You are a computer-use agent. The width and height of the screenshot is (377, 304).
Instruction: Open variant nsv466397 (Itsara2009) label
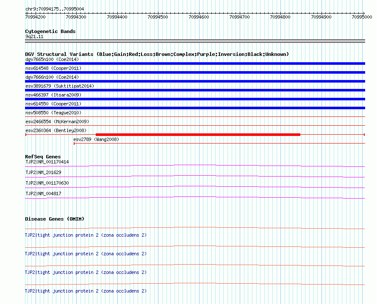(53, 95)
